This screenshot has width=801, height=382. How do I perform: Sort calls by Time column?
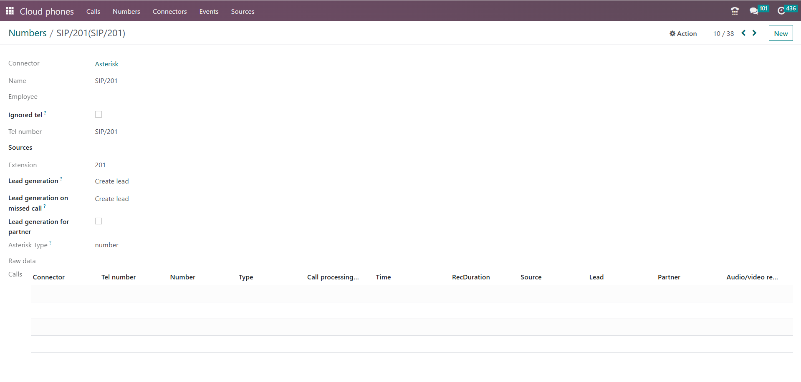(383, 277)
